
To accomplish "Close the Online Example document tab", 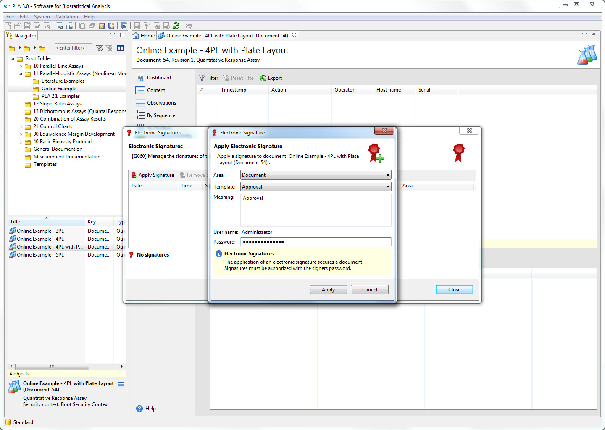I will point(294,35).
